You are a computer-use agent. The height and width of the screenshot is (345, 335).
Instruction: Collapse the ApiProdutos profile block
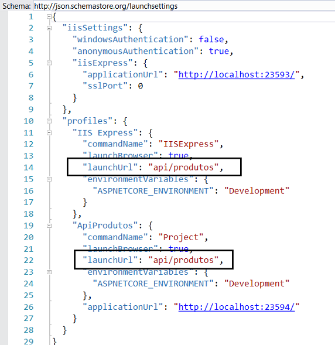pos(49,226)
